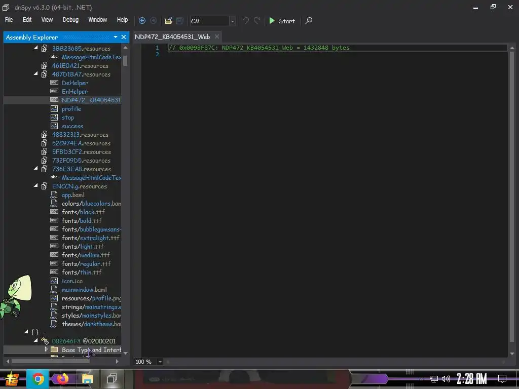
Task: Expand the Base Type and Interfaces folder
Action: [x=46, y=349]
